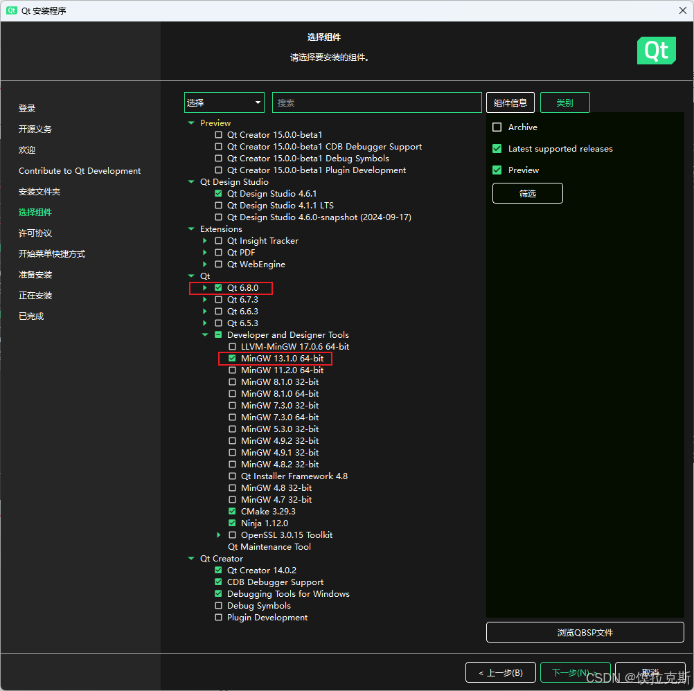Collapse the Qt Design Studio group

coord(191,182)
